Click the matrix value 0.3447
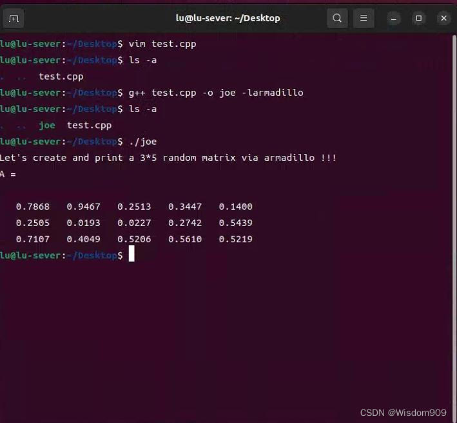The image size is (457, 423). pyautogui.click(x=185, y=207)
